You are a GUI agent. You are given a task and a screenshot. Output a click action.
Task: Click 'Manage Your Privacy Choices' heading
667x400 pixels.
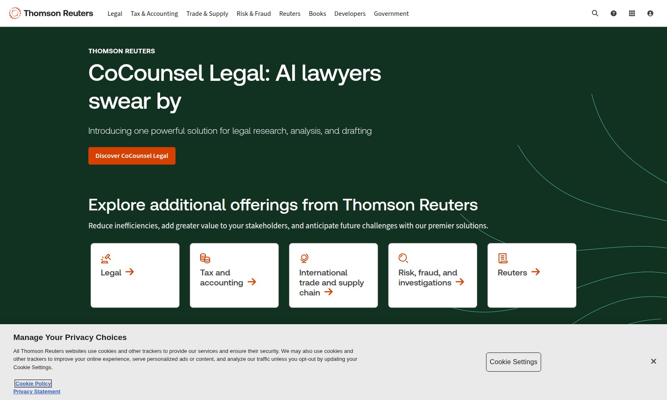click(x=70, y=337)
